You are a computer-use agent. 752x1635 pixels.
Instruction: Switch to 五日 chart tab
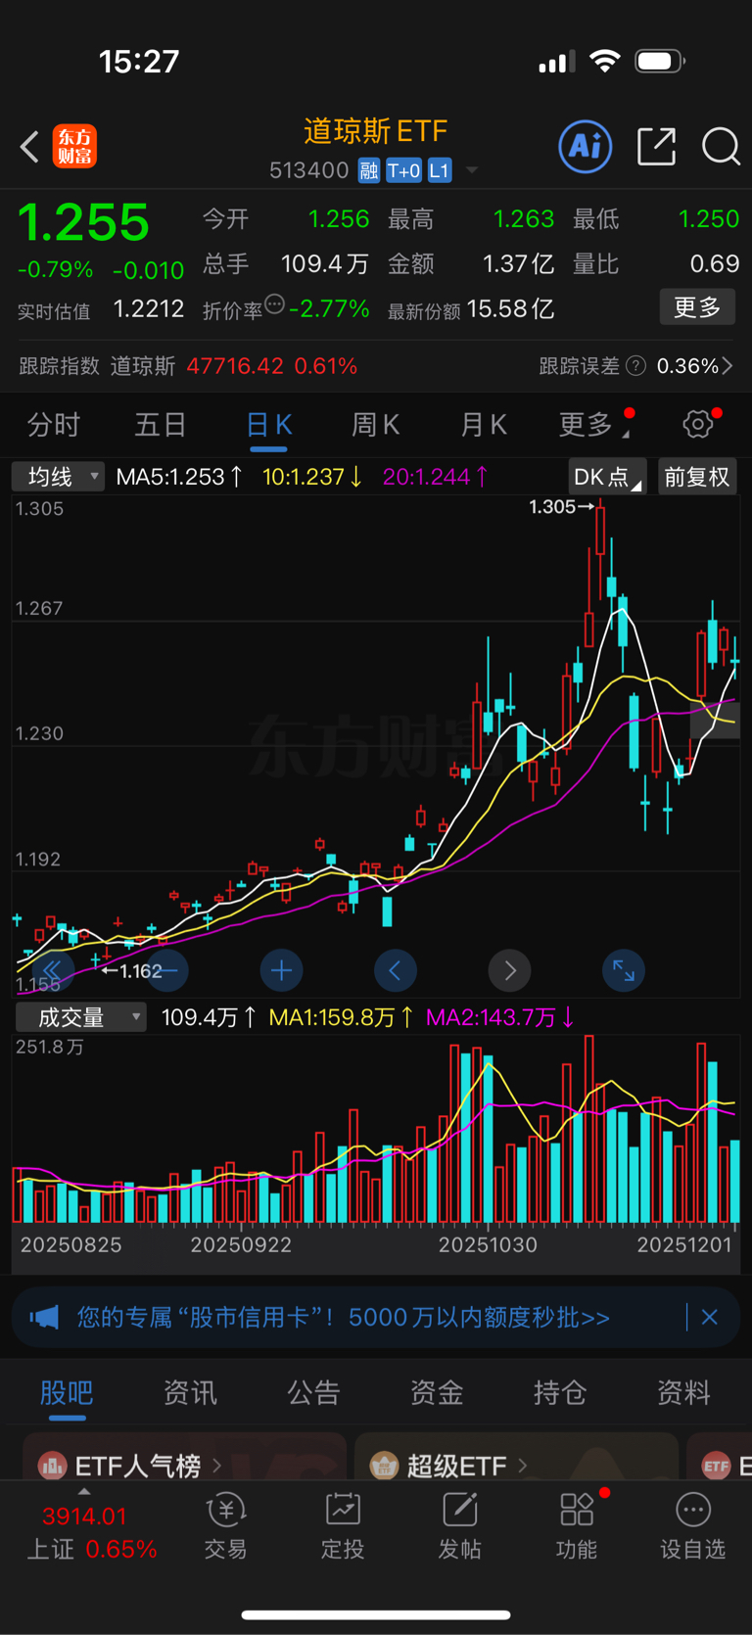(161, 425)
